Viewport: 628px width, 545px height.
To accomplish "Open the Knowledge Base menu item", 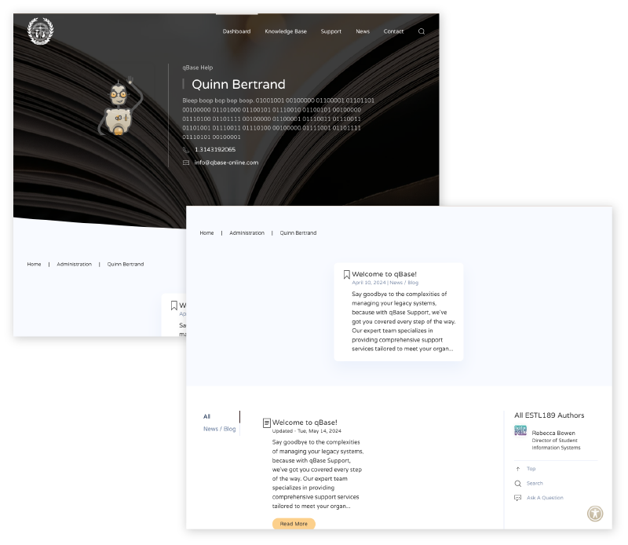I will pos(286,31).
